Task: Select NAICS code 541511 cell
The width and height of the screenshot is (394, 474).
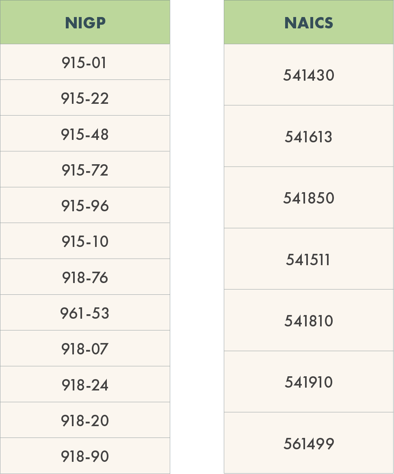Action: point(309,259)
